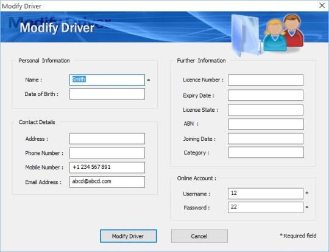Click the Address text box
The image size is (329, 252).
pos(107,138)
